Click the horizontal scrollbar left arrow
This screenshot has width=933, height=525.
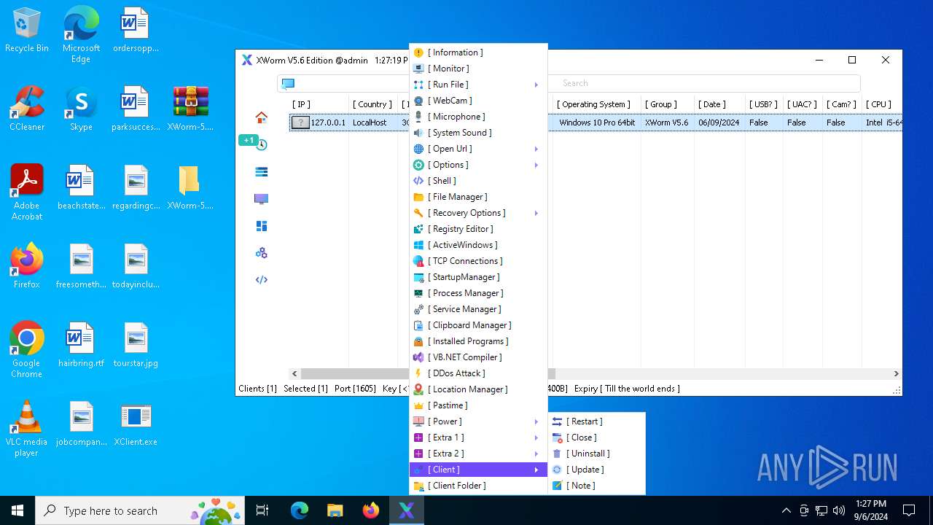(x=295, y=373)
